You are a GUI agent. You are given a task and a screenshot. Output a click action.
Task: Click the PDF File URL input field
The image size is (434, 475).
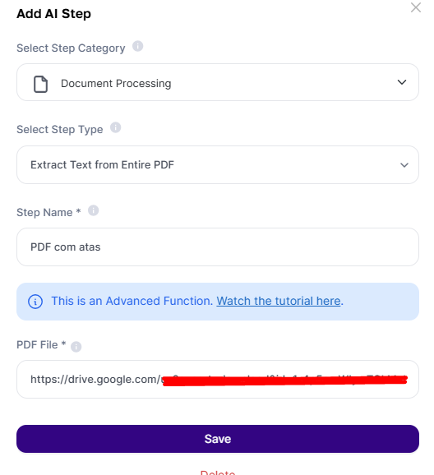(218, 380)
